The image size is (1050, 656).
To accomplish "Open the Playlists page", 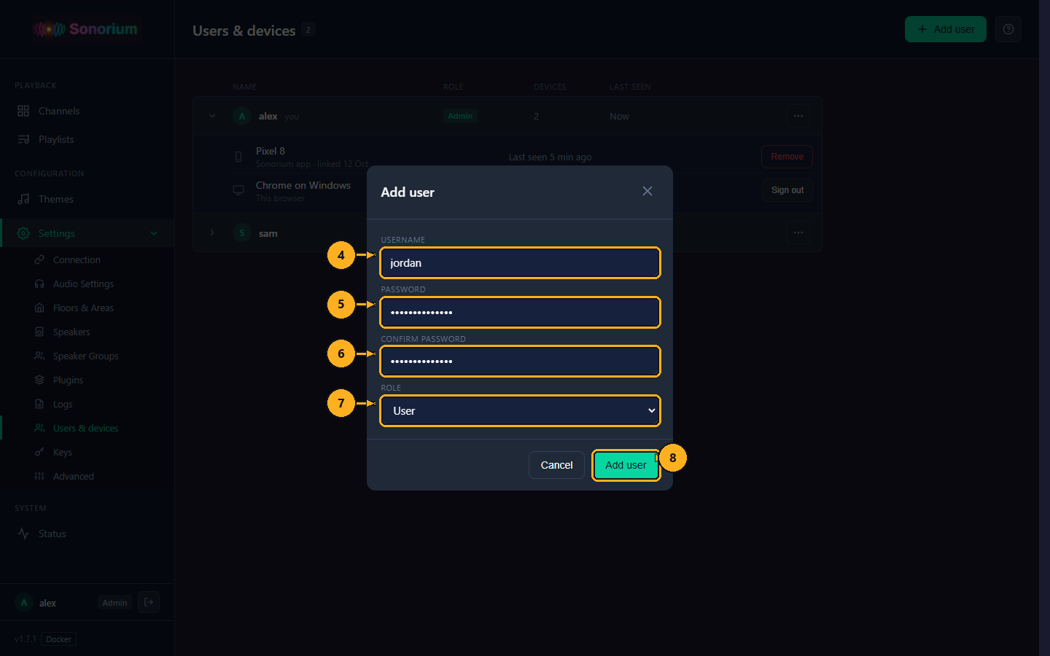I will click(x=87, y=139).
